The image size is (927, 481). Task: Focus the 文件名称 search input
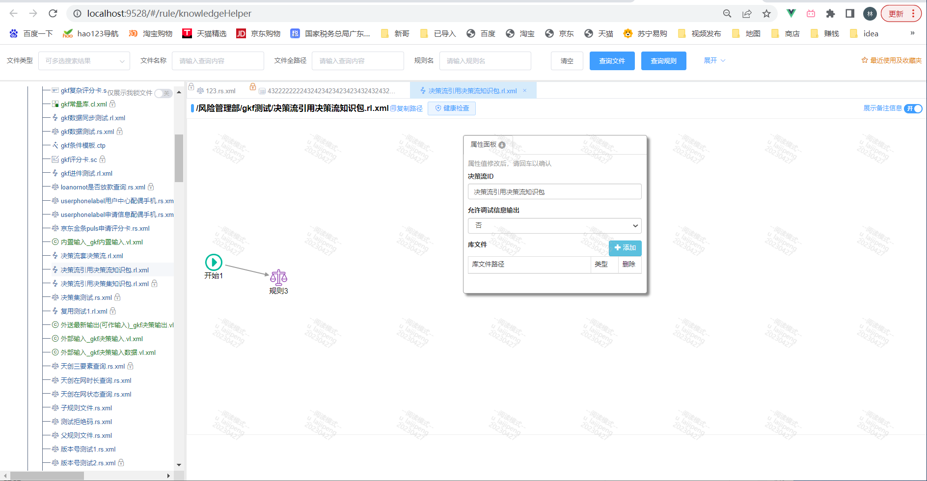coord(218,61)
